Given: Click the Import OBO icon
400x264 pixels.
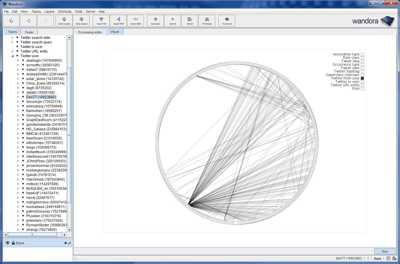Looking at the screenshot, I should (136, 21).
